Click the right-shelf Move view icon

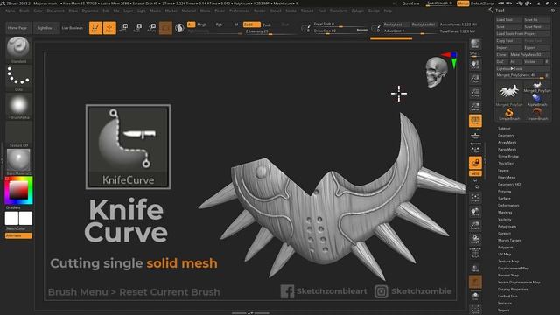click(x=475, y=212)
